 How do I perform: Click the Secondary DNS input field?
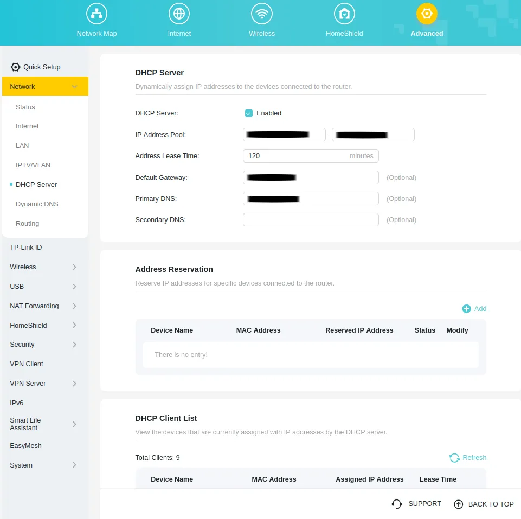tap(311, 220)
